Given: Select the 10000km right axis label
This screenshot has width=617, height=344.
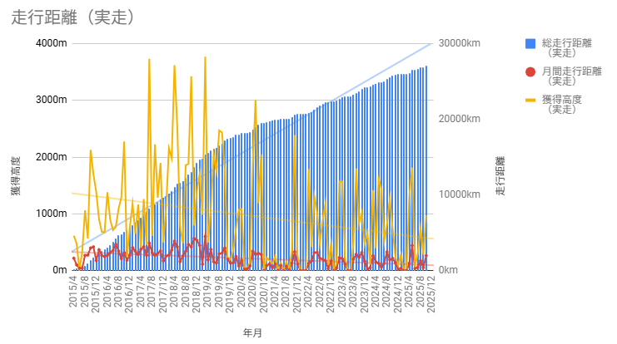Looking at the screenshot, I should 459,194.
